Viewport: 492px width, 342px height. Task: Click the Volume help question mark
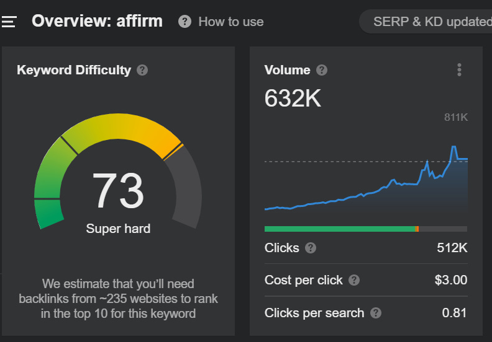pos(322,70)
